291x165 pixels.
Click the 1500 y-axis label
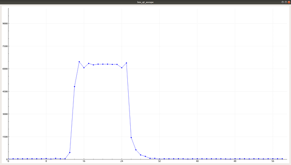[x=5, y=137]
